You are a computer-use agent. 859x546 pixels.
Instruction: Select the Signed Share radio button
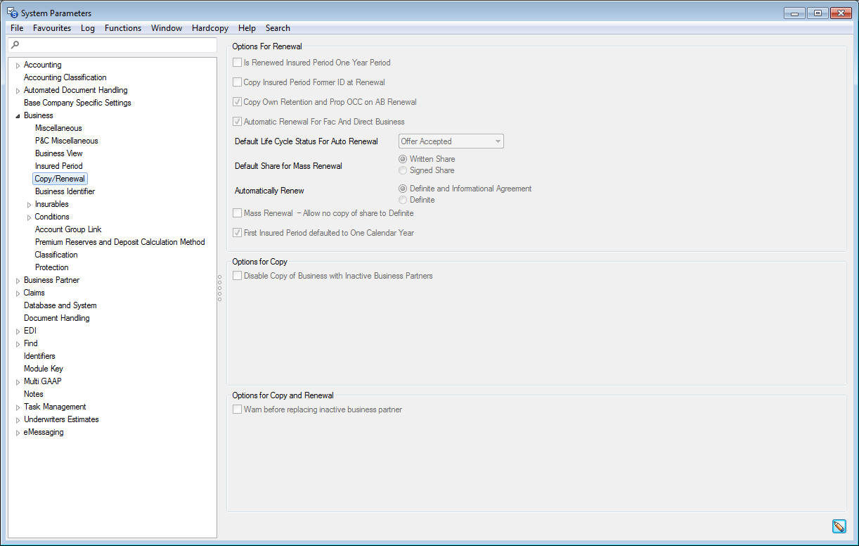[402, 170]
